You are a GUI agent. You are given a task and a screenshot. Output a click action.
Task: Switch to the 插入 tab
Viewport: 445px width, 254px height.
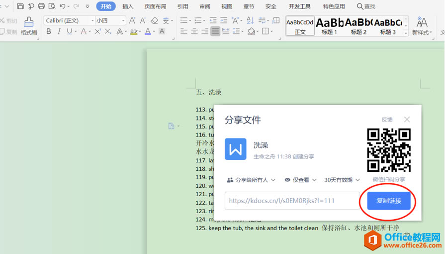coord(128,6)
